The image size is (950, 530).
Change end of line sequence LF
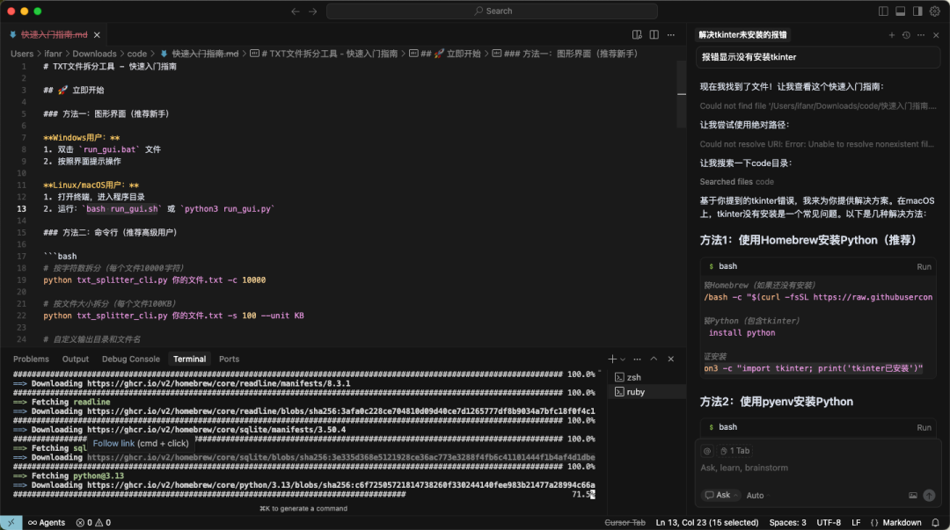[856, 522]
